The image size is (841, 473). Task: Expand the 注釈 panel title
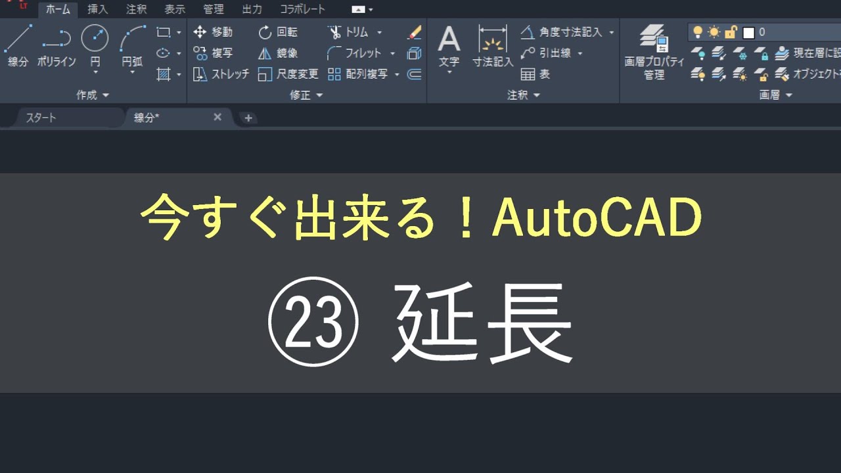(524, 95)
